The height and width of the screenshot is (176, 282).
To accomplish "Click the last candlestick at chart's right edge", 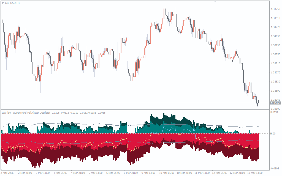I will pyautogui.click(x=258, y=102).
